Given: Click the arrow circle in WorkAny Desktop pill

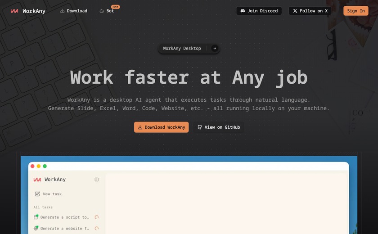Looking at the screenshot, I should pos(215,49).
